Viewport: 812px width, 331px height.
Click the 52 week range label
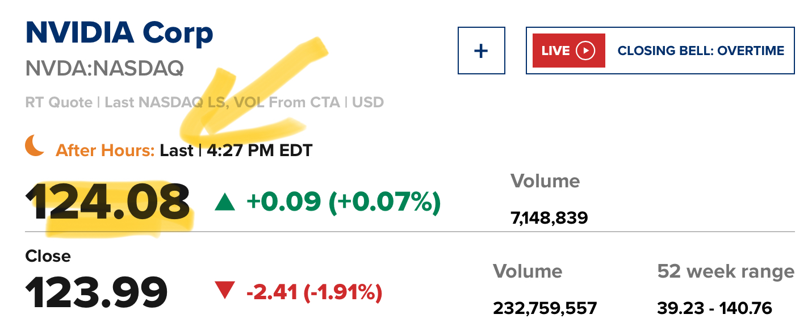point(726,271)
